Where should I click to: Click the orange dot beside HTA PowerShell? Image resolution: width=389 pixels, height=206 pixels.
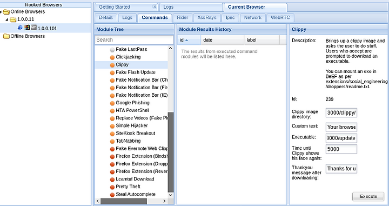[x=112, y=111]
